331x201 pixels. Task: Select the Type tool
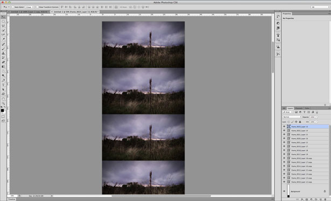(x=3, y=85)
